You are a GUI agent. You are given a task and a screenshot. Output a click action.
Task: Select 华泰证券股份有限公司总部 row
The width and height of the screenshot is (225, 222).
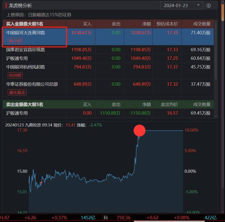tap(108, 88)
